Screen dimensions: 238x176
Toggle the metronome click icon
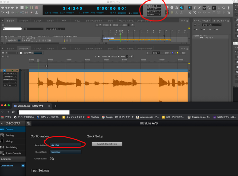point(177,8)
